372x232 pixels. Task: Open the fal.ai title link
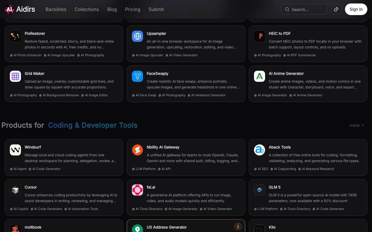pyautogui.click(x=151, y=187)
